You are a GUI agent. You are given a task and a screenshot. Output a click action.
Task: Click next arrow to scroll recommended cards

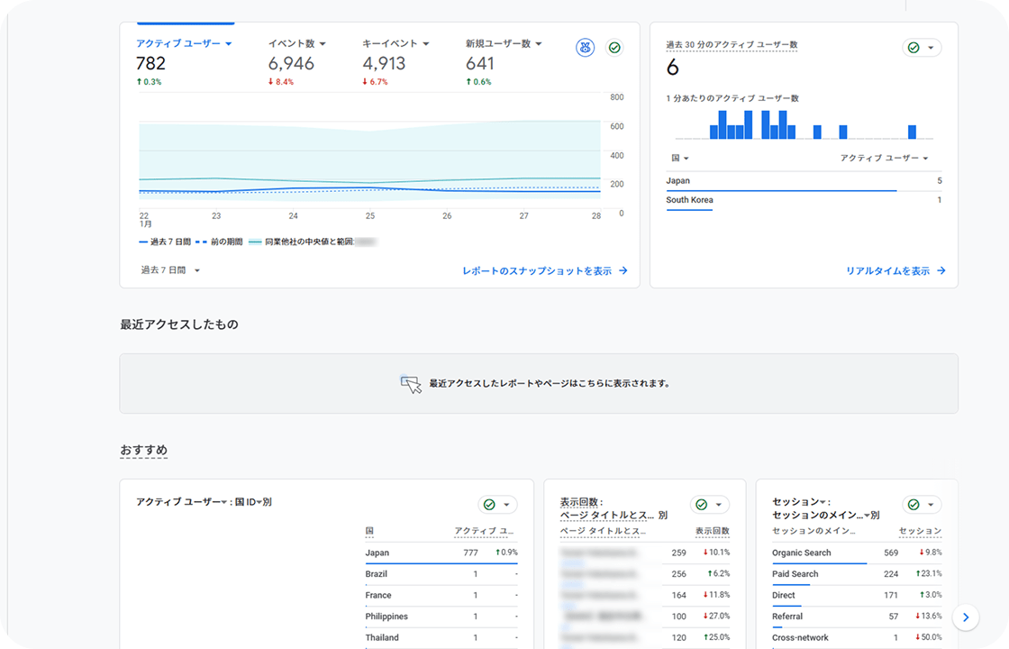tap(965, 617)
